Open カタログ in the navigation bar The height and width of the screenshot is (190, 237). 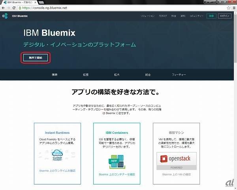tap(163, 16)
